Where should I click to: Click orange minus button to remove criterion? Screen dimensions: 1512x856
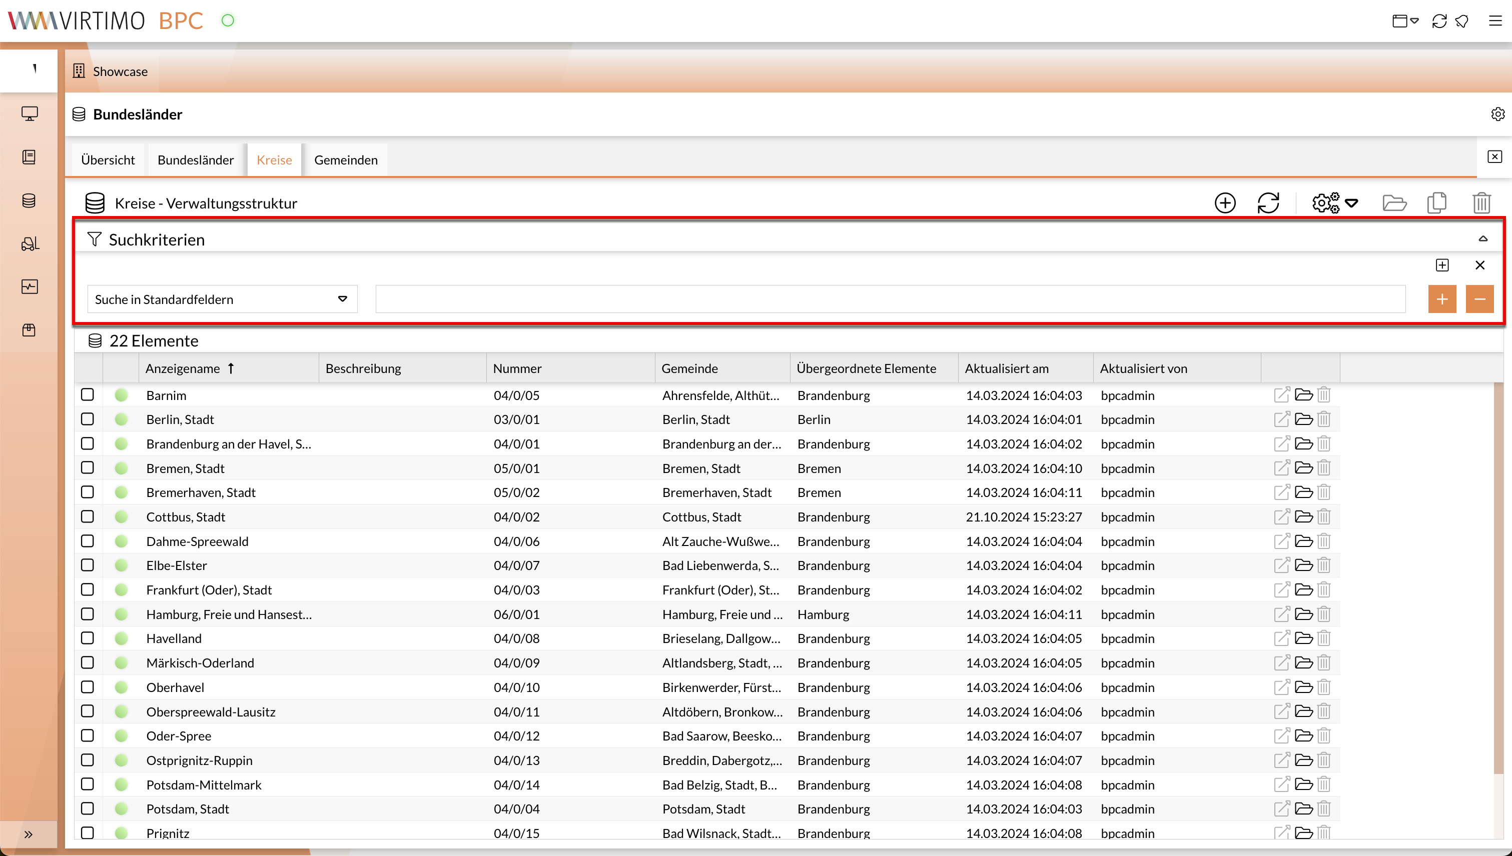click(x=1479, y=299)
